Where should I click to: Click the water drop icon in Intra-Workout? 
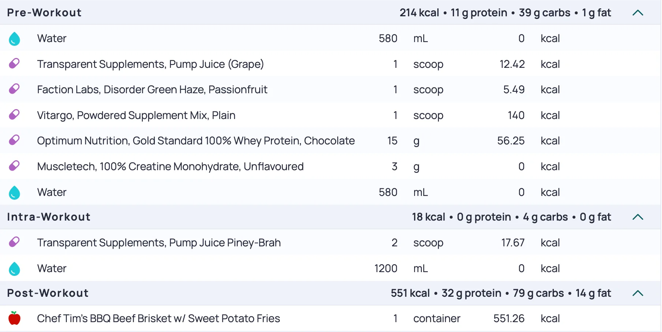[x=14, y=269]
